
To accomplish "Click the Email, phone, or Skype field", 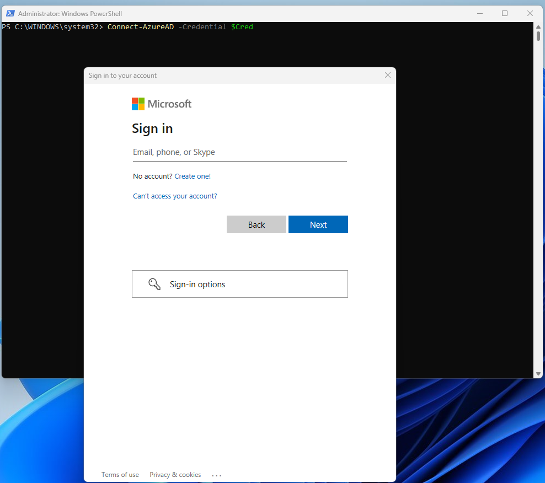I will (239, 152).
